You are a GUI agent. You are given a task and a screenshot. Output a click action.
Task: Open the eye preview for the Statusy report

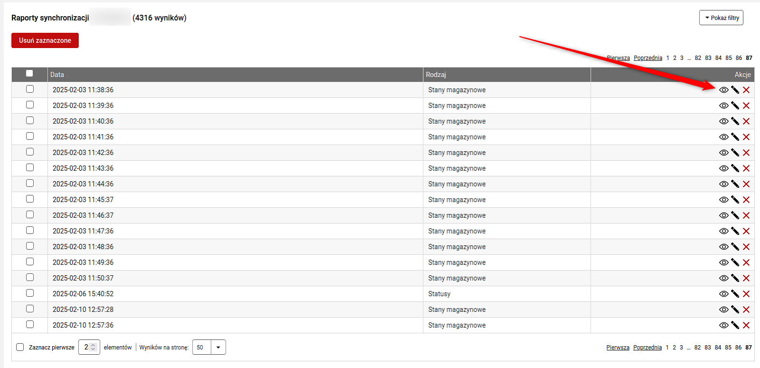(723, 294)
